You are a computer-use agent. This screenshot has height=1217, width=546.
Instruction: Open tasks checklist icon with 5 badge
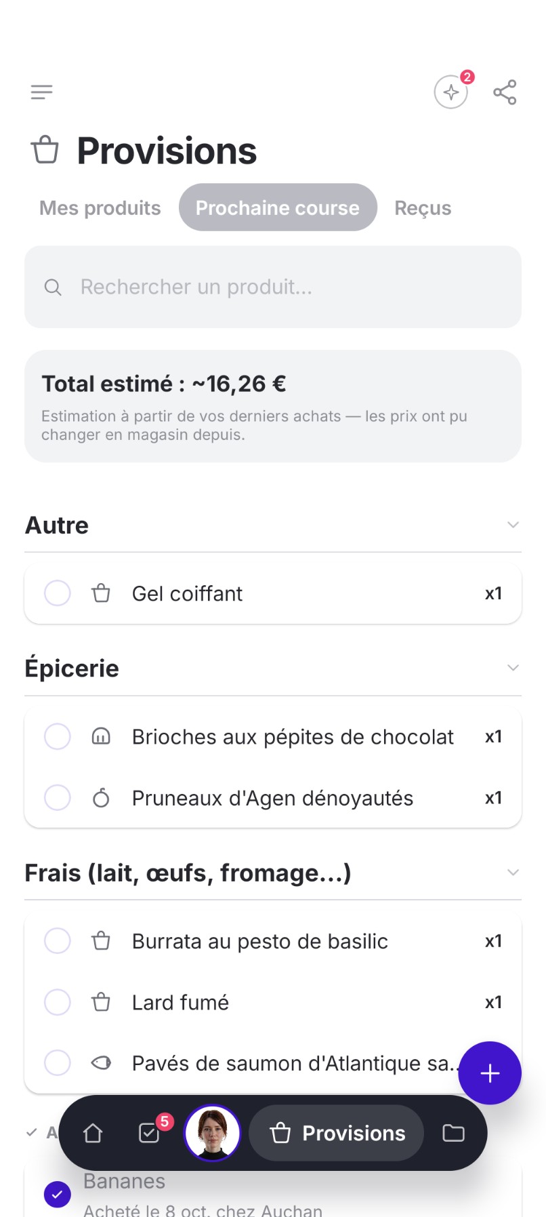pyautogui.click(x=150, y=1132)
